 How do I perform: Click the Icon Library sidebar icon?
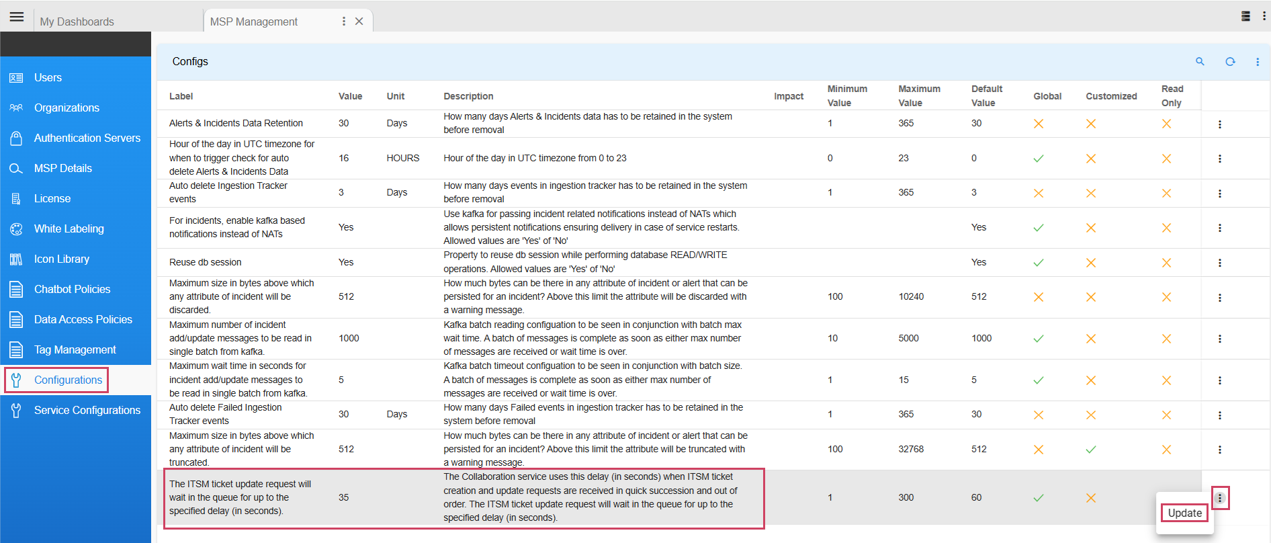coord(16,259)
